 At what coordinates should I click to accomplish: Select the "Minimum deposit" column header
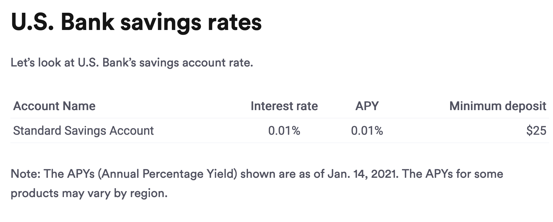tap(497, 106)
